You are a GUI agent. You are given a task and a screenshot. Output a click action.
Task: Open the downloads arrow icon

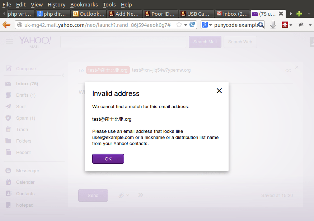[x=273, y=25]
